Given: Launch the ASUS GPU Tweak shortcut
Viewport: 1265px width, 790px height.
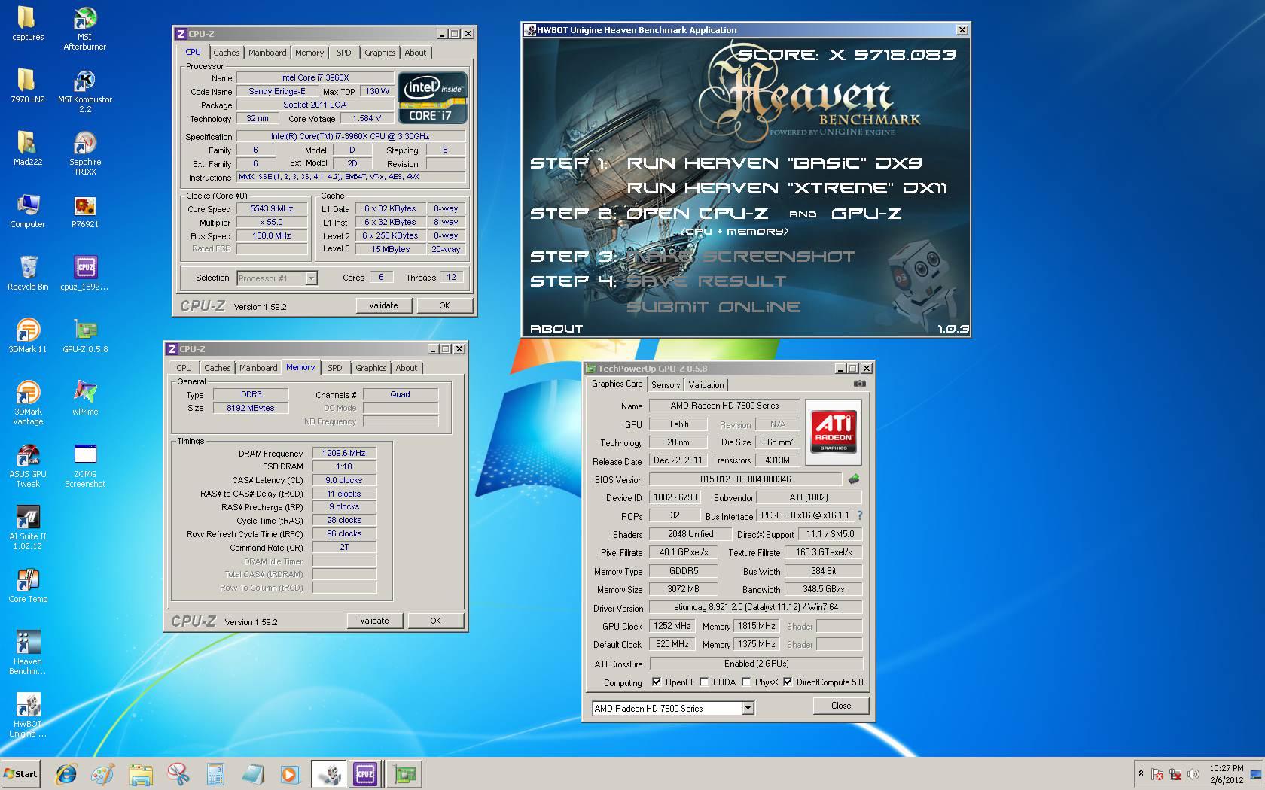Looking at the screenshot, I should click(27, 465).
